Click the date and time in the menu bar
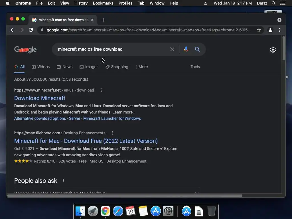Image resolution: width=292 pixels, height=219 pixels. [x=233, y=3]
